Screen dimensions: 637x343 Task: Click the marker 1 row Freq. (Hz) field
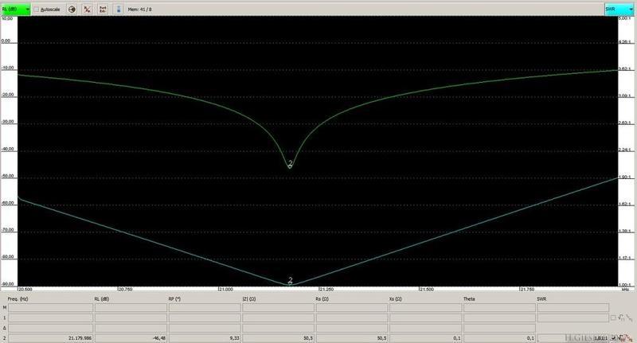(x=51, y=318)
